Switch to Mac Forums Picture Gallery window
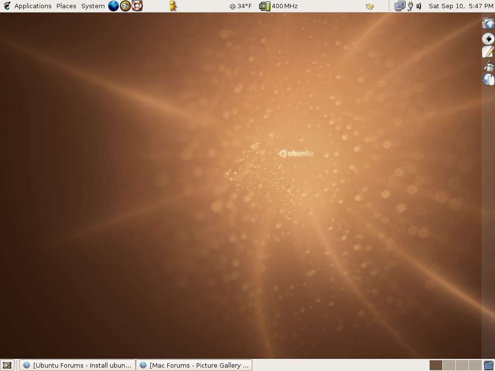The height and width of the screenshot is (371, 495). tap(194, 365)
